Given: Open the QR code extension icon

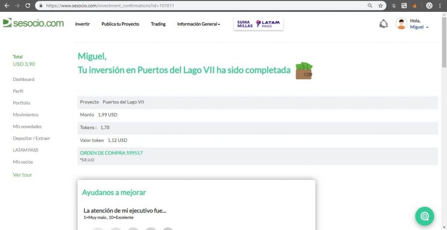Looking at the screenshot, I should [x=404, y=5].
